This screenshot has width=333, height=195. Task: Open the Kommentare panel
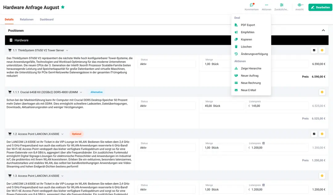point(252,7)
